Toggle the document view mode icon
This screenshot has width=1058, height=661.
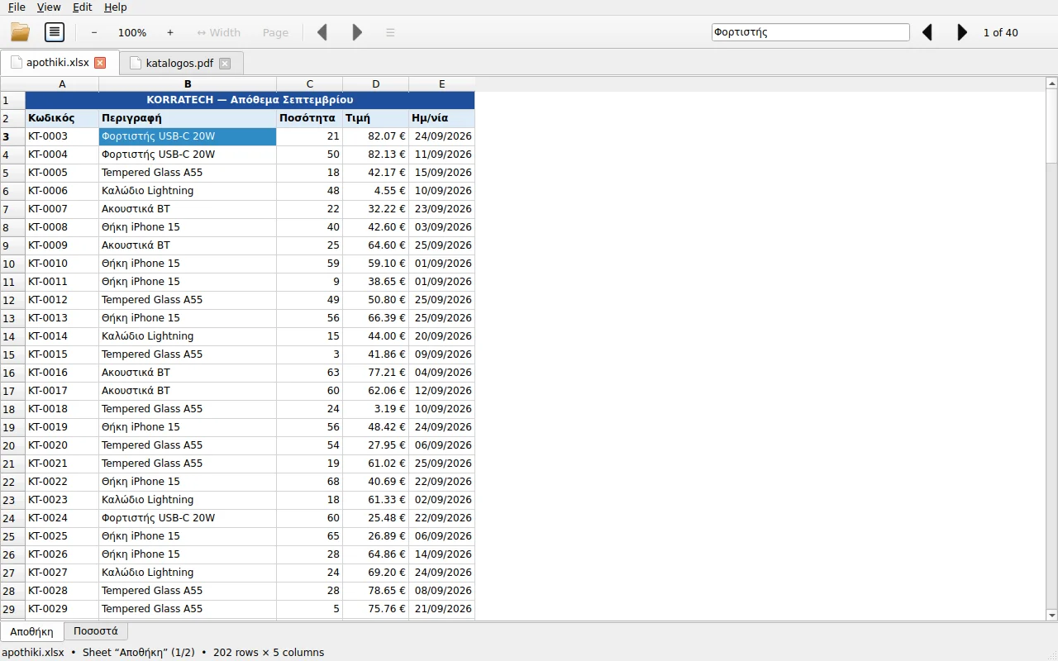(55, 32)
